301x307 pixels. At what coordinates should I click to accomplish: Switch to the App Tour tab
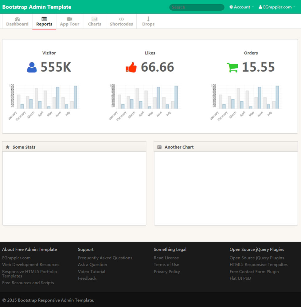coord(70,21)
